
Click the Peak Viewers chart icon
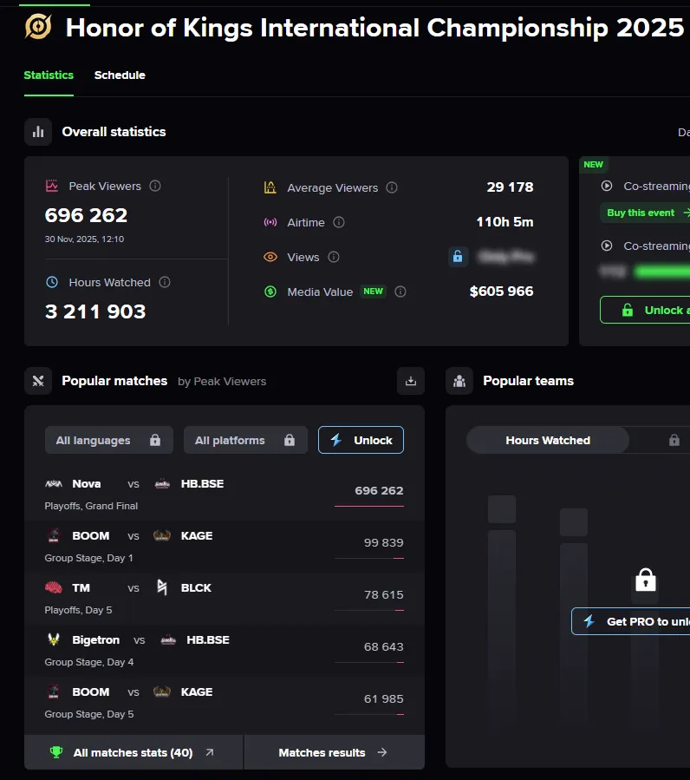coord(52,186)
